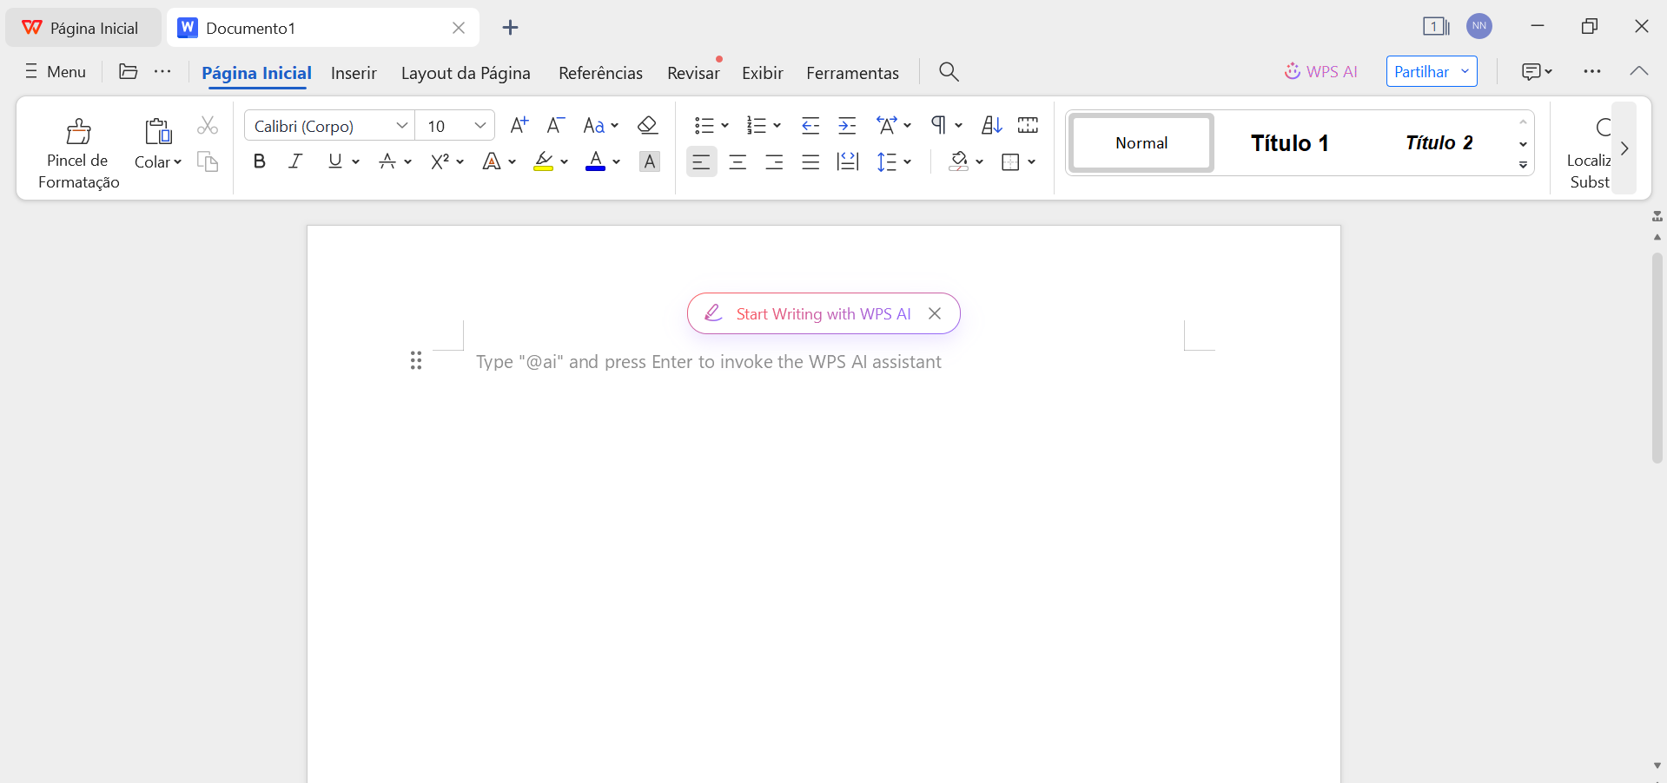
Task: Align text left
Action: (701, 161)
